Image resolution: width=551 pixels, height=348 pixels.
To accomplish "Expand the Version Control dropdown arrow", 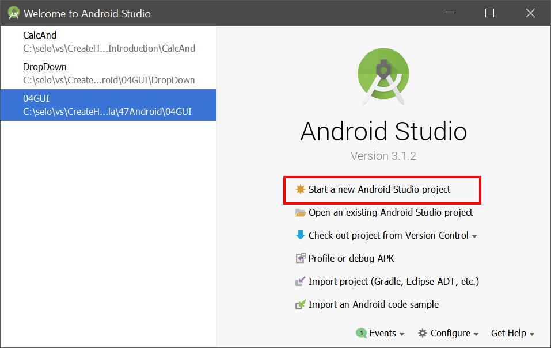I will 474,236.
